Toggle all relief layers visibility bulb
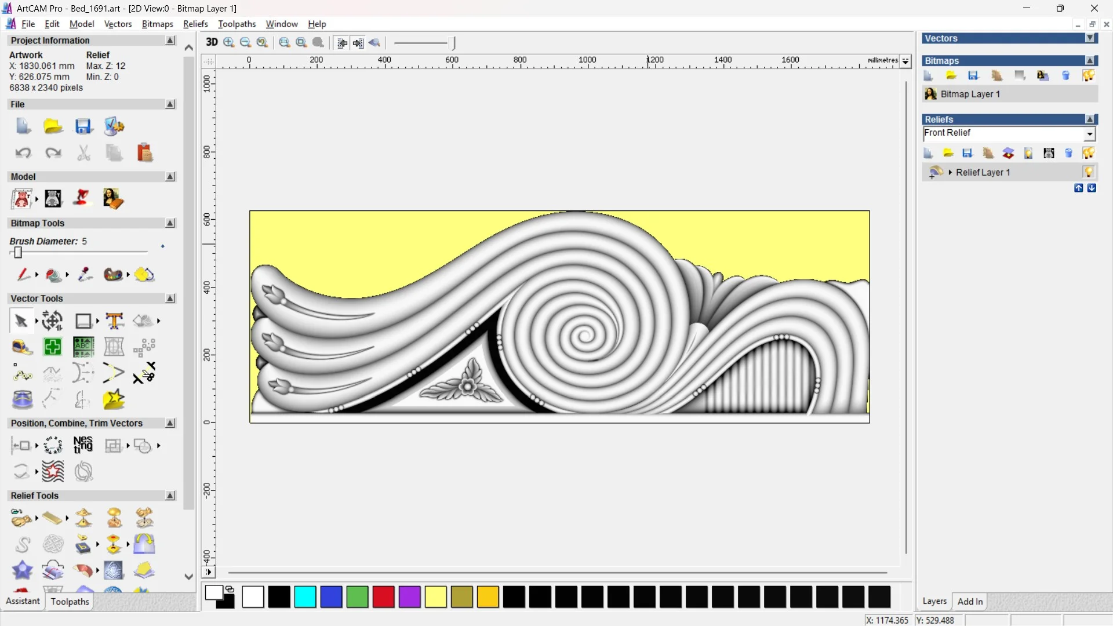The height and width of the screenshot is (626, 1113). tap(1088, 153)
